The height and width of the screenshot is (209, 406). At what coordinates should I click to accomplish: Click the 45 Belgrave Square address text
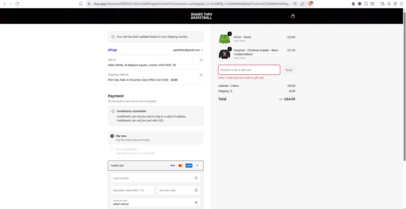pos(142,65)
